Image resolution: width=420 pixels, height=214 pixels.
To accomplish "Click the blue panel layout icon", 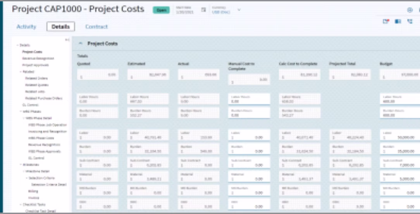I will 398,21.
